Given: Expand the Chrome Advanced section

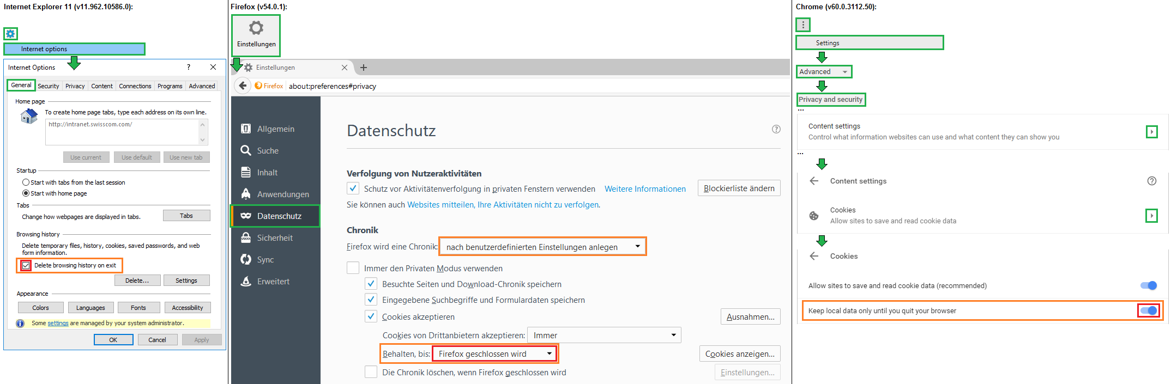Looking at the screenshot, I should (x=823, y=71).
